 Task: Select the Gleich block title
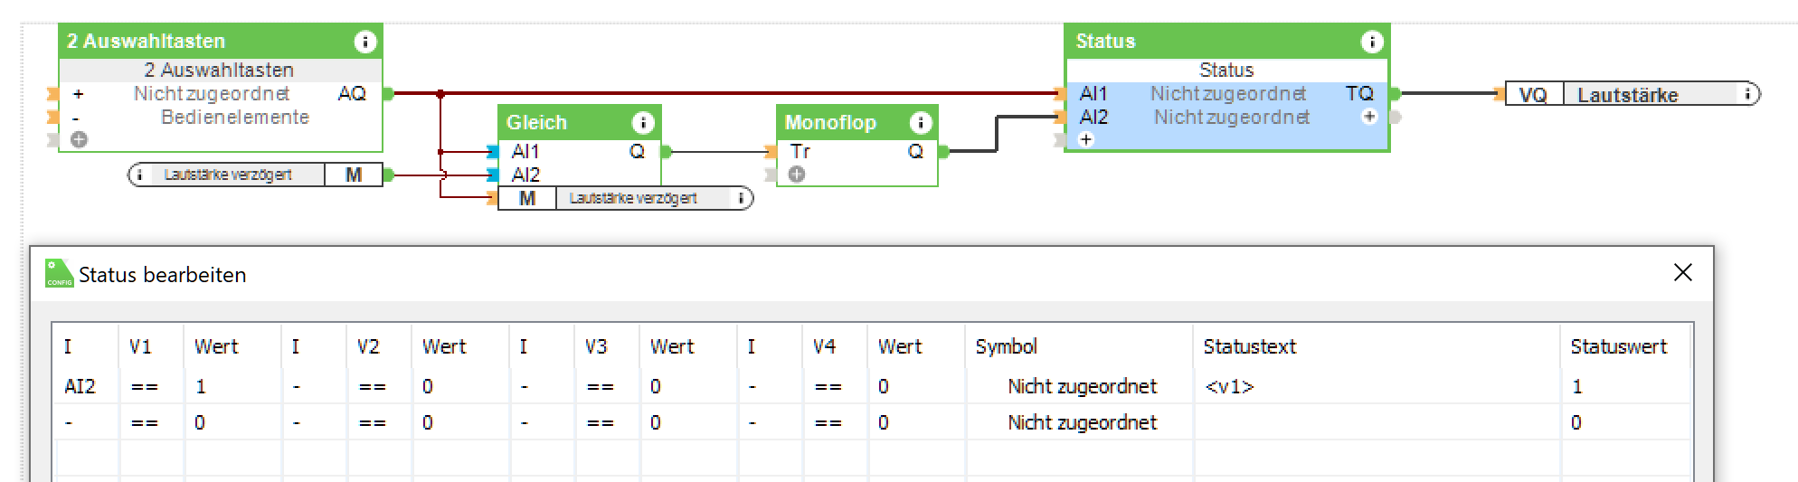tap(536, 122)
